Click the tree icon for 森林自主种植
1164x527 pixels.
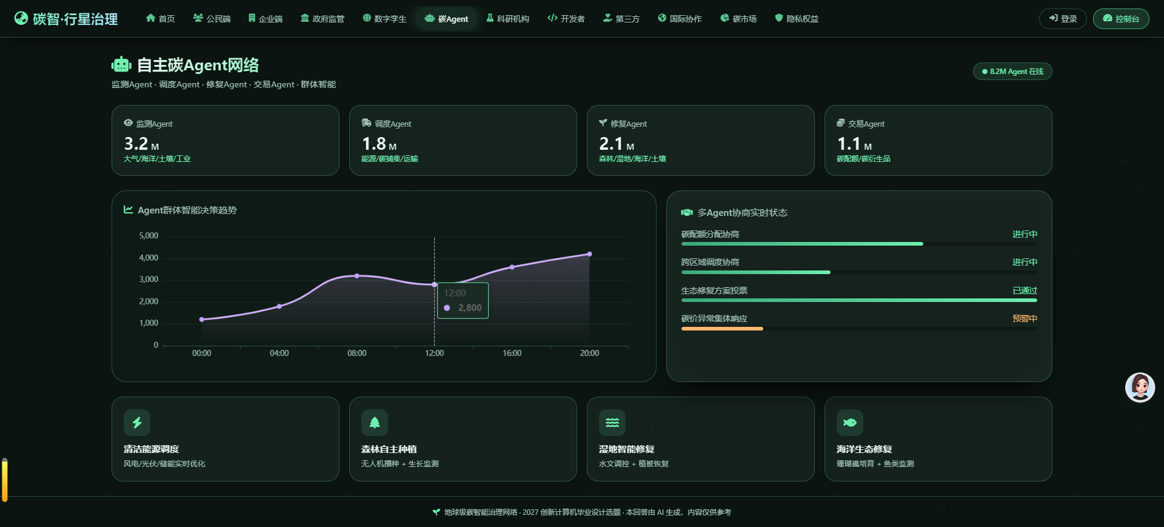coord(375,423)
